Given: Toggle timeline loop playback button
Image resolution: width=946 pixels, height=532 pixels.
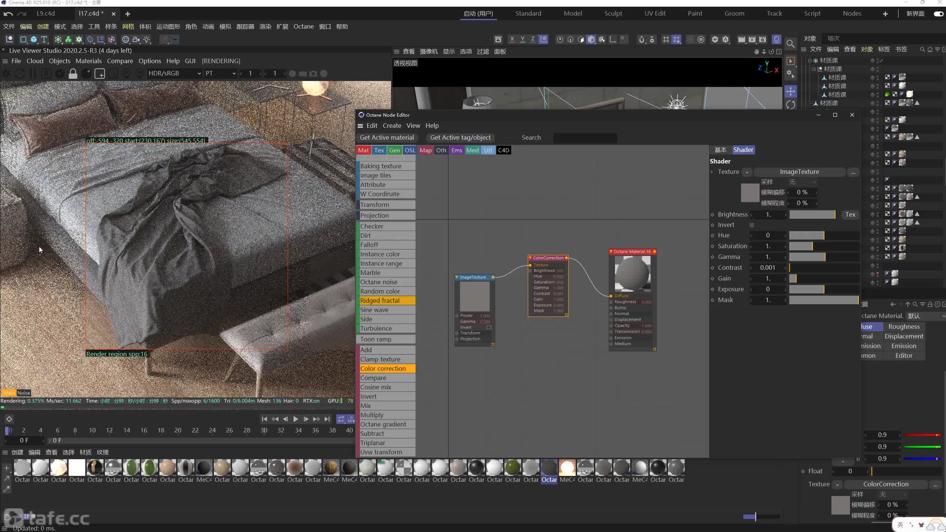Looking at the screenshot, I should [x=341, y=419].
